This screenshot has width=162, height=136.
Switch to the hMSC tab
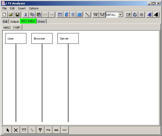[x=7, y=27]
